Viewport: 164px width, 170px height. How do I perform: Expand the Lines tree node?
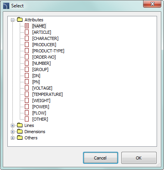click(x=12, y=125)
